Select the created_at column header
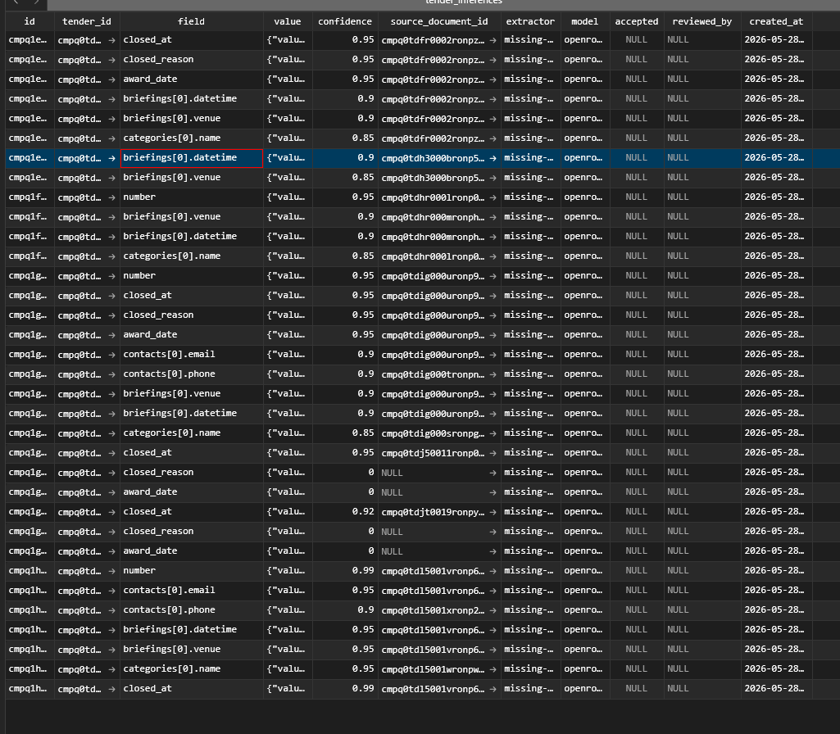The height and width of the screenshot is (734, 840). (x=776, y=21)
